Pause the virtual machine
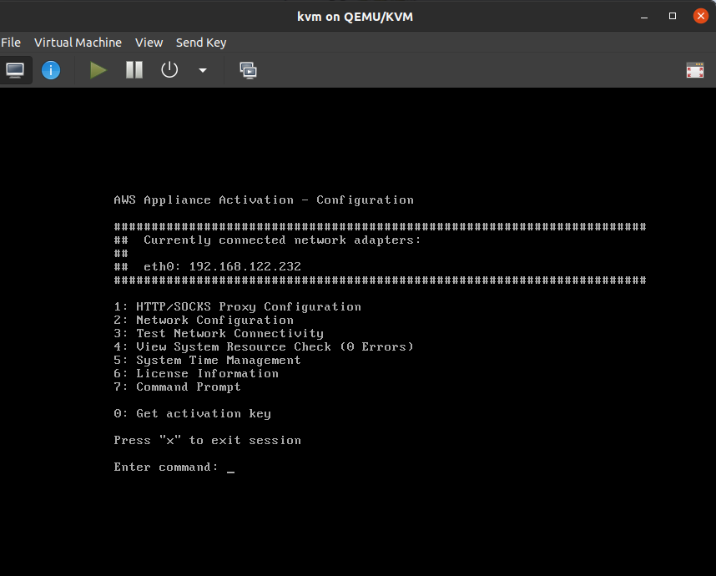The image size is (716, 576). (134, 70)
